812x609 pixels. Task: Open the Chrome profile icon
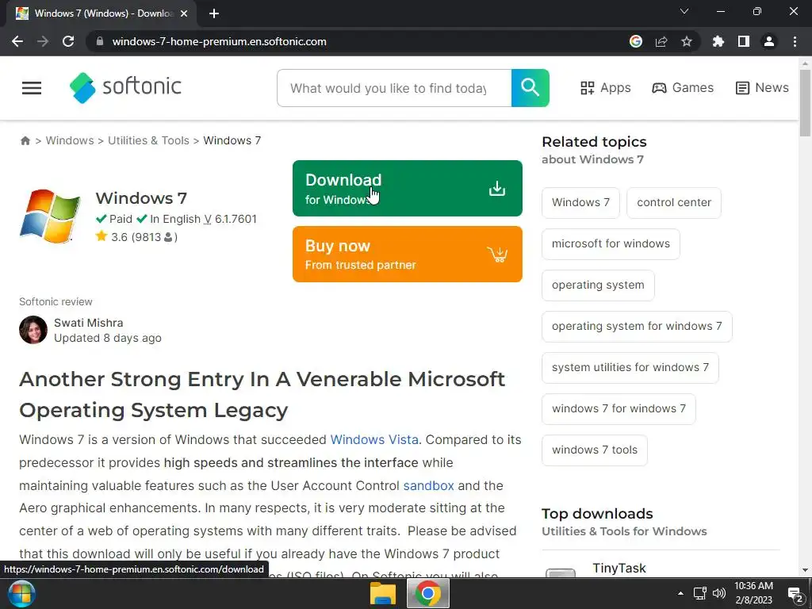click(x=769, y=41)
